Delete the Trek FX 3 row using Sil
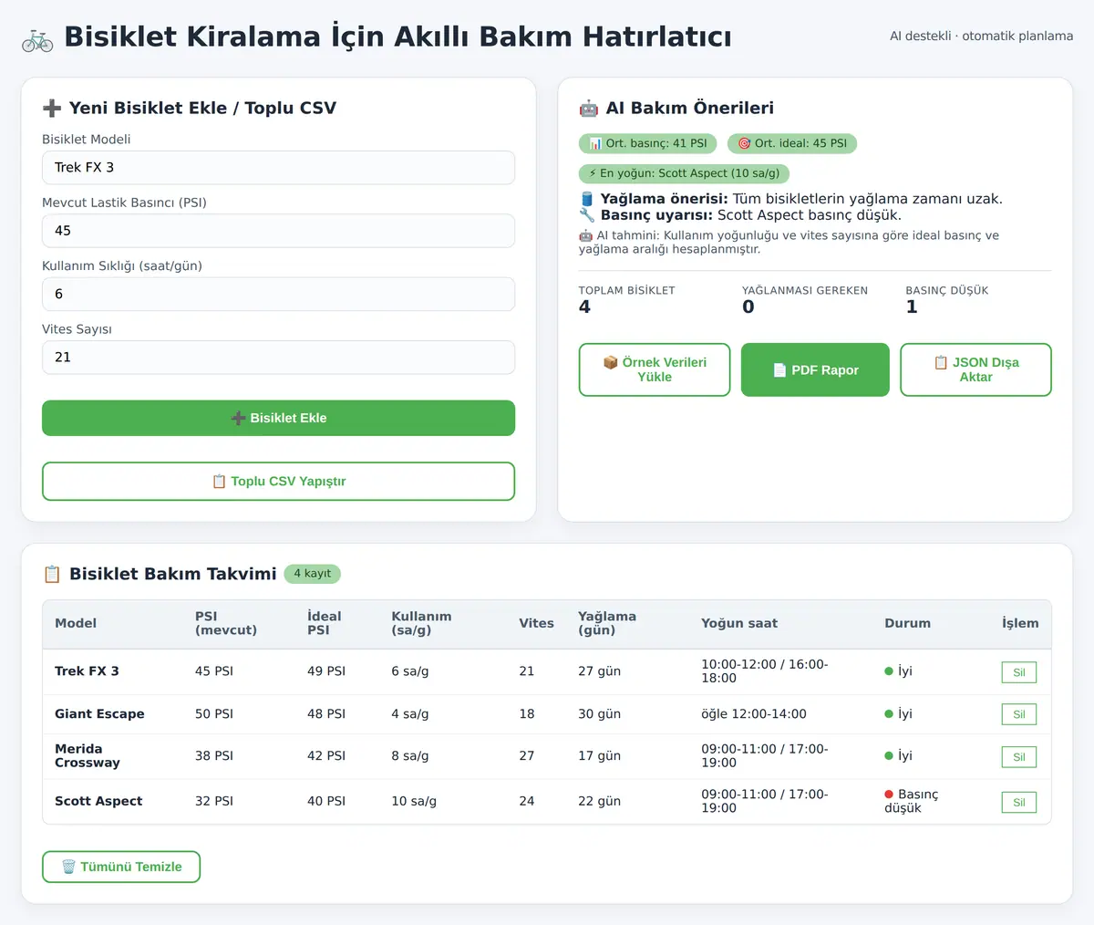The width and height of the screenshot is (1094, 925). [1019, 672]
